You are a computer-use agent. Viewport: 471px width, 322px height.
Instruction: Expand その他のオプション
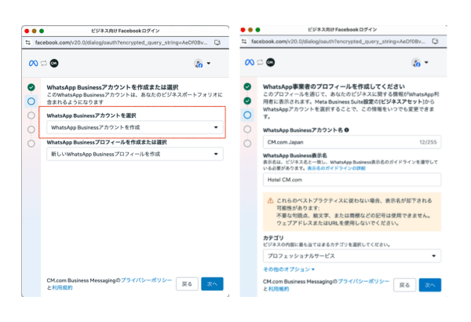[x=289, y=269]
